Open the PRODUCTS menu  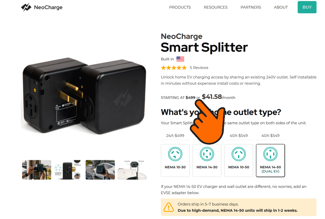180,7
